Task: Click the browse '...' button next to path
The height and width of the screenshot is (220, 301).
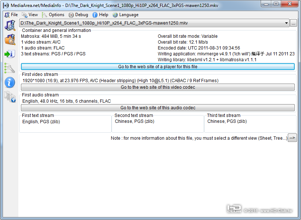Action: coord(293,23)
